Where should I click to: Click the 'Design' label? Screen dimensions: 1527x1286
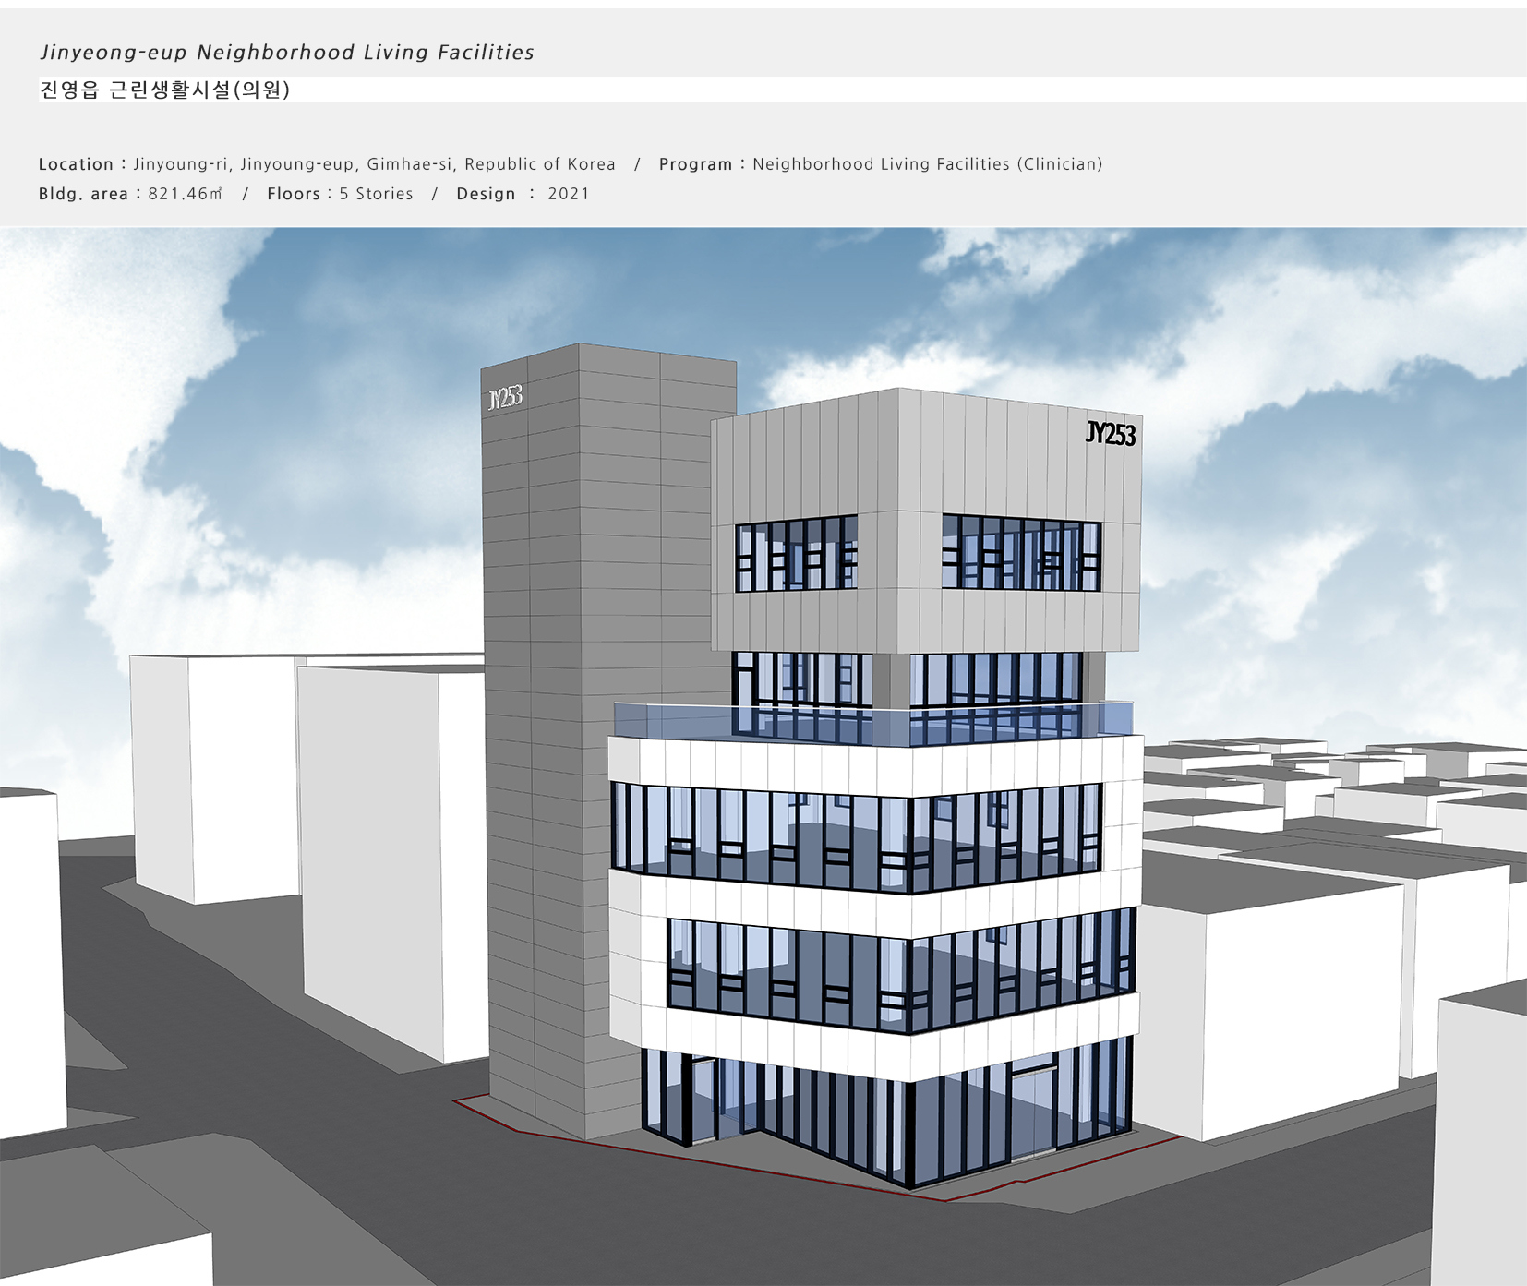pos(486,194)
